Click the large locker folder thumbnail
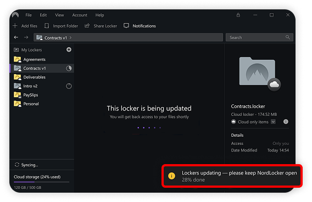Screen dimensions: 312x202 tap(257, 71)
